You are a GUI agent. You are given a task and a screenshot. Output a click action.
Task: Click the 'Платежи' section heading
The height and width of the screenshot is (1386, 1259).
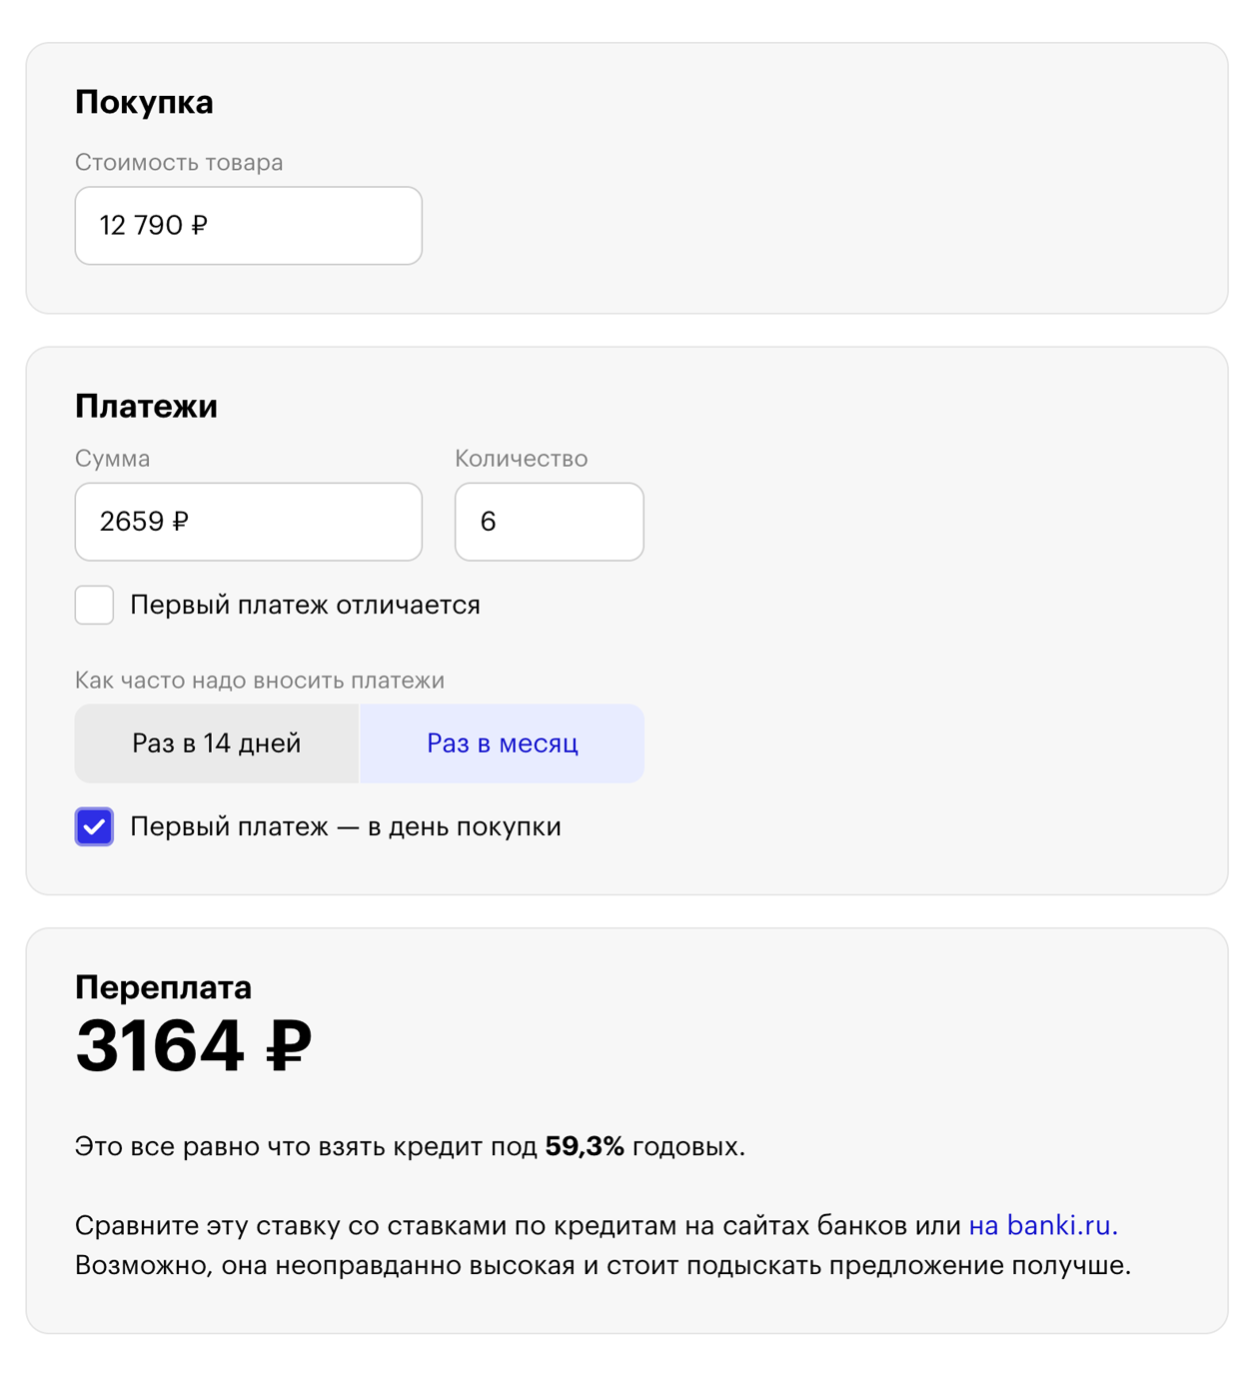(x=146, y=406)
